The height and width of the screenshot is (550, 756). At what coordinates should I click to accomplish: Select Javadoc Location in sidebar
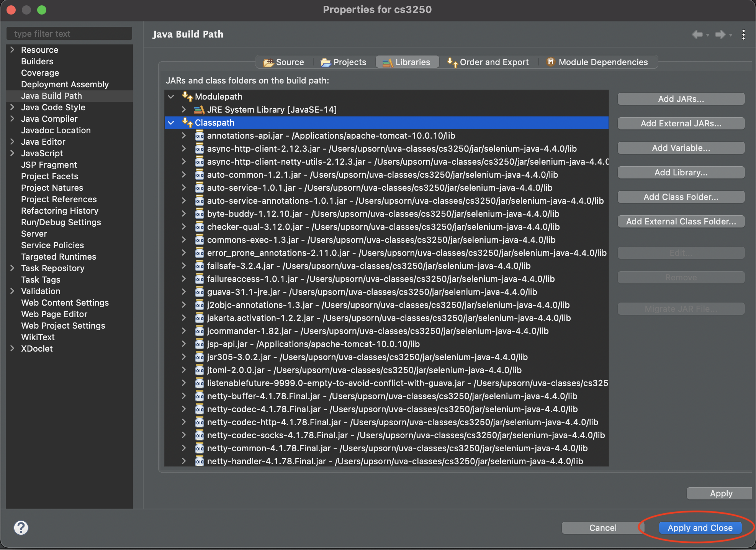56,130
